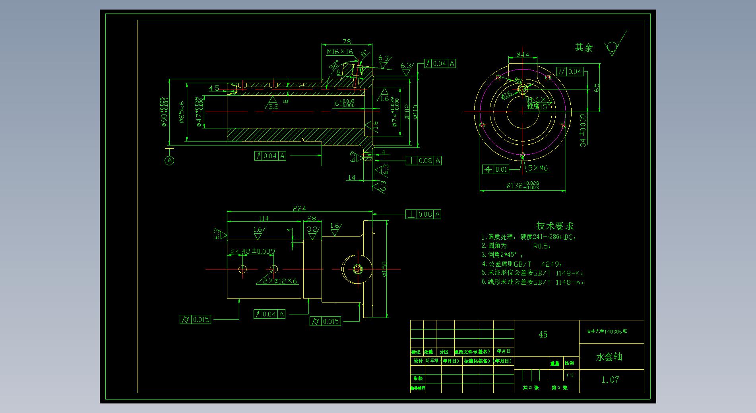Click the '技术要求' heading text

[555, 226]
